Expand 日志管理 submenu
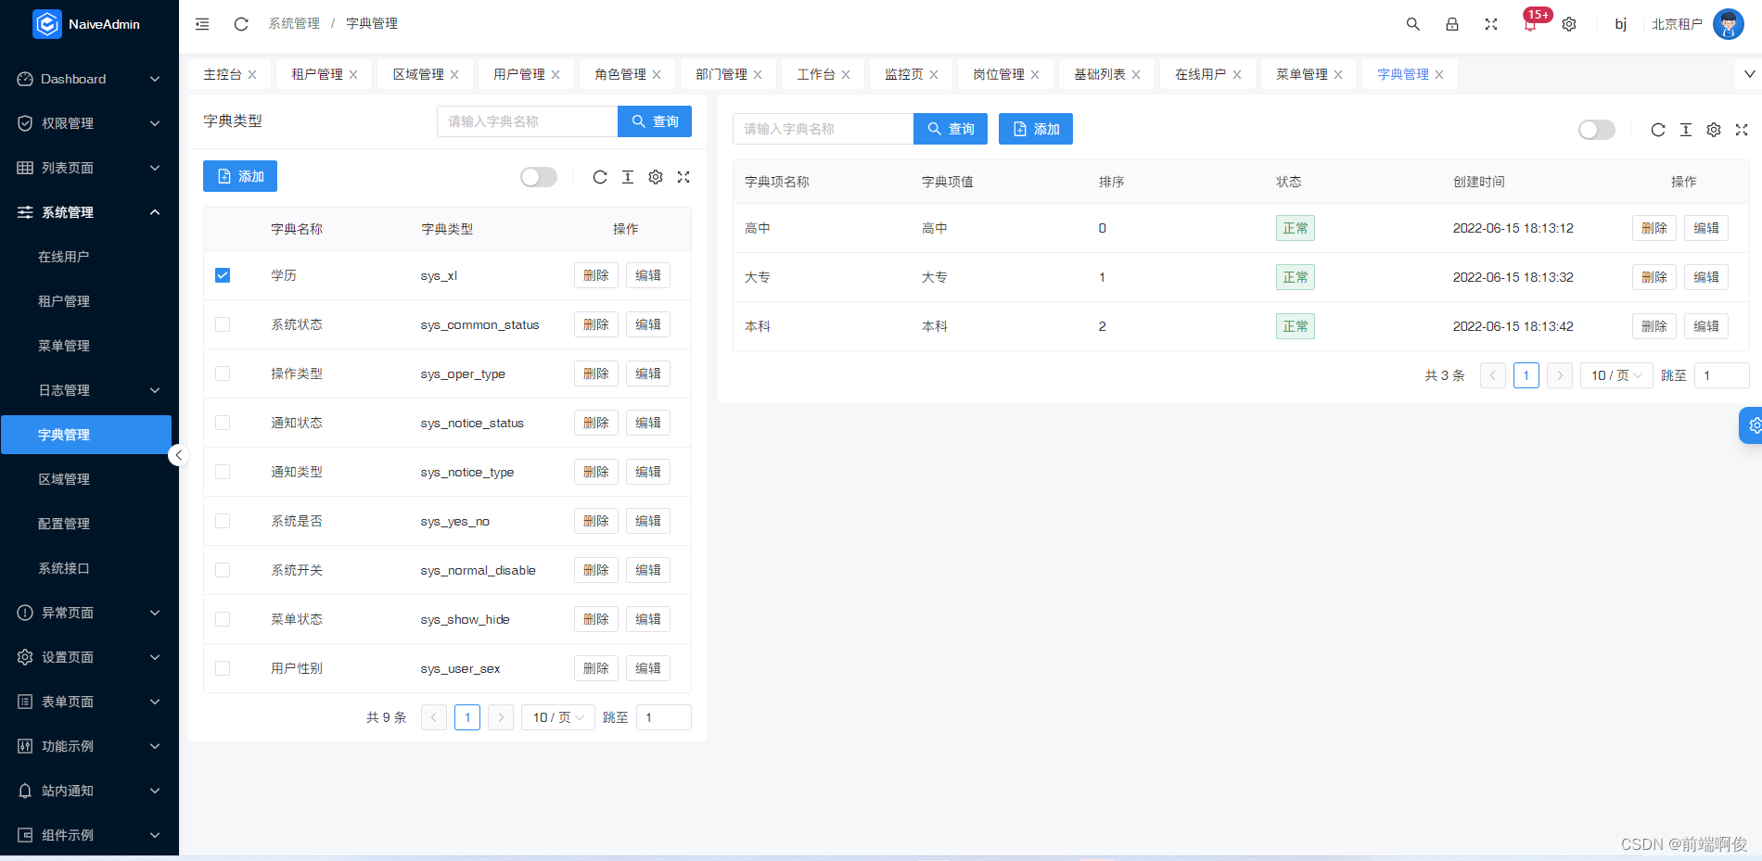Viewport: 1762px width, 861px height. pyautogui.click(x=89, y=390)
